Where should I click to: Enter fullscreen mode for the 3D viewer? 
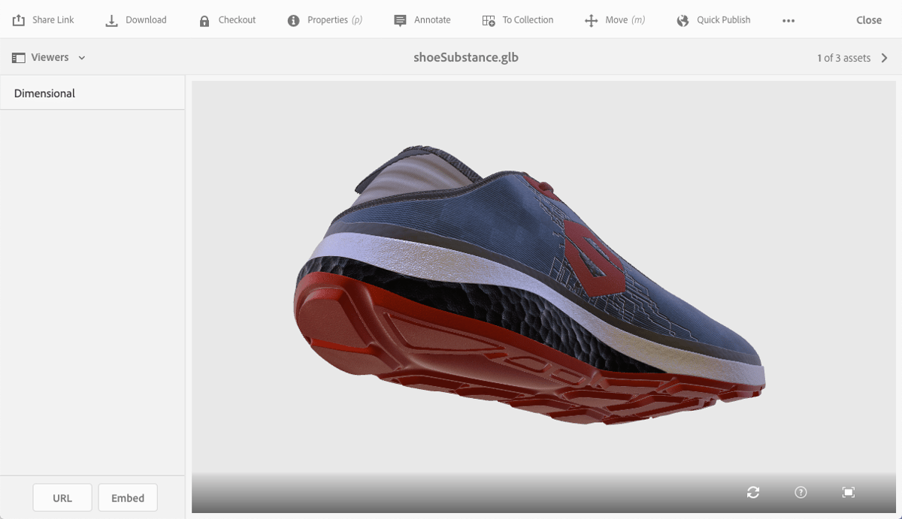pos(848,492)
